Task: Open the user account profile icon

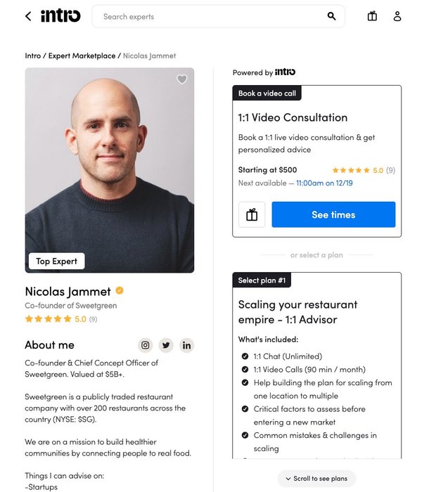Action: (397, 16)
